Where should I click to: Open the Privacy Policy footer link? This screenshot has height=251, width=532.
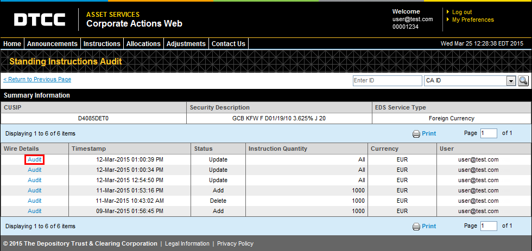coord(235,243)
